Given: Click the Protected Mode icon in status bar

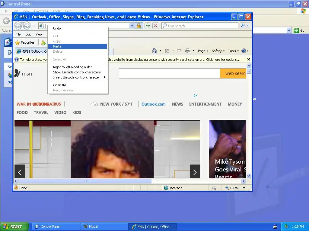Looking at the screenshot, I should pyautogui.click(x=214, y=188).
